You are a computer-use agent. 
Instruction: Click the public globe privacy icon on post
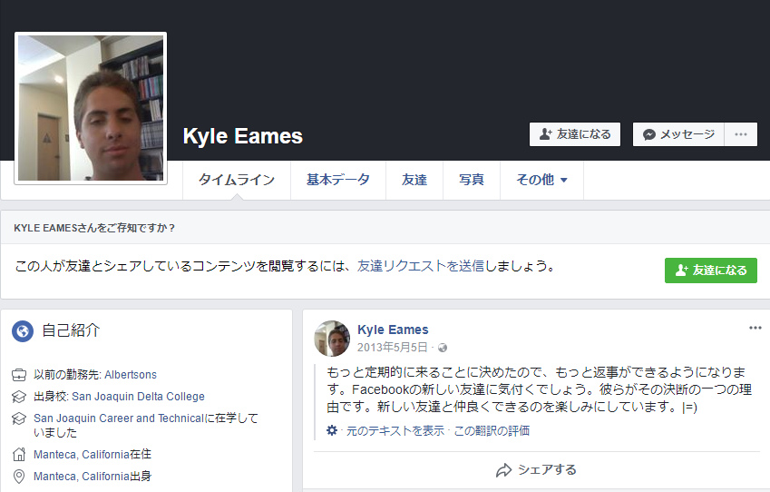click(443, 348)
